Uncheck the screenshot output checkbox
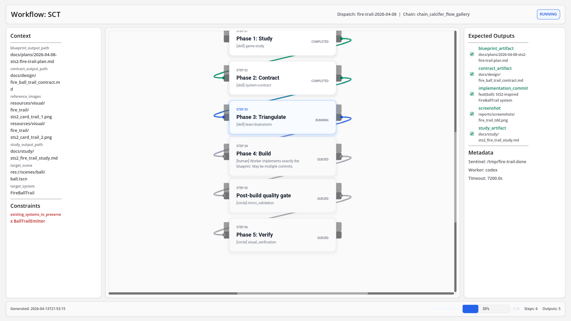This screenshot has width=571, height=321. (x=472, y=114)
